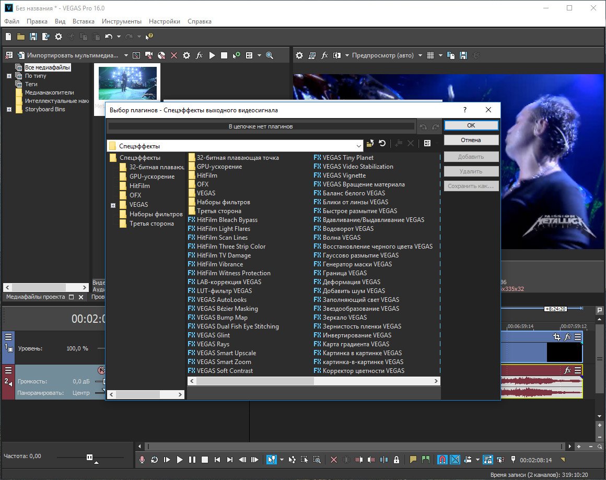This screenshot has width=606, height=480.
Task: Toggle split-screen view in preview toolbar
Action: (337, 55)
